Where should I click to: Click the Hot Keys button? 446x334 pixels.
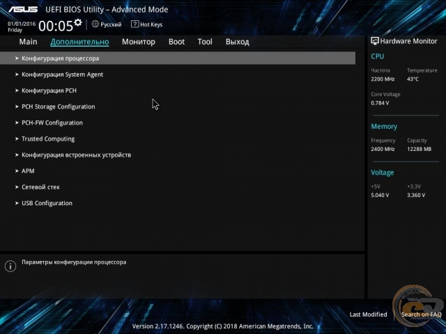146,24
